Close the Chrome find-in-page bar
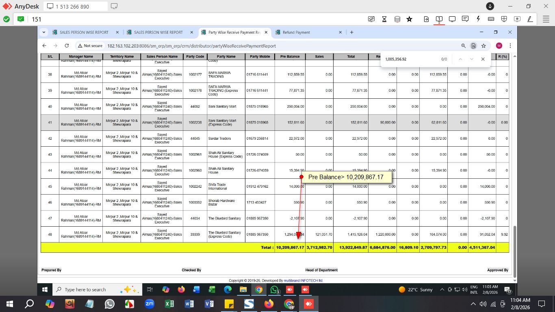 click(x=483, y=59)
